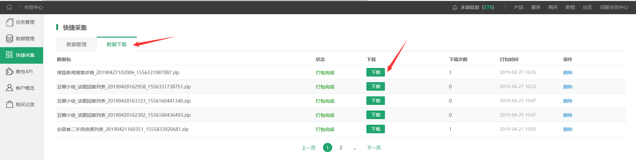Open the 教程 top menu
The height and width of the screenshot is (160, 636).
570,7
